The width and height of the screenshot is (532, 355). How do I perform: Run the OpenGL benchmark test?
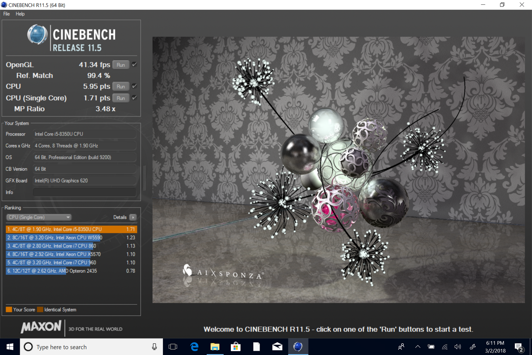[121, 65]
